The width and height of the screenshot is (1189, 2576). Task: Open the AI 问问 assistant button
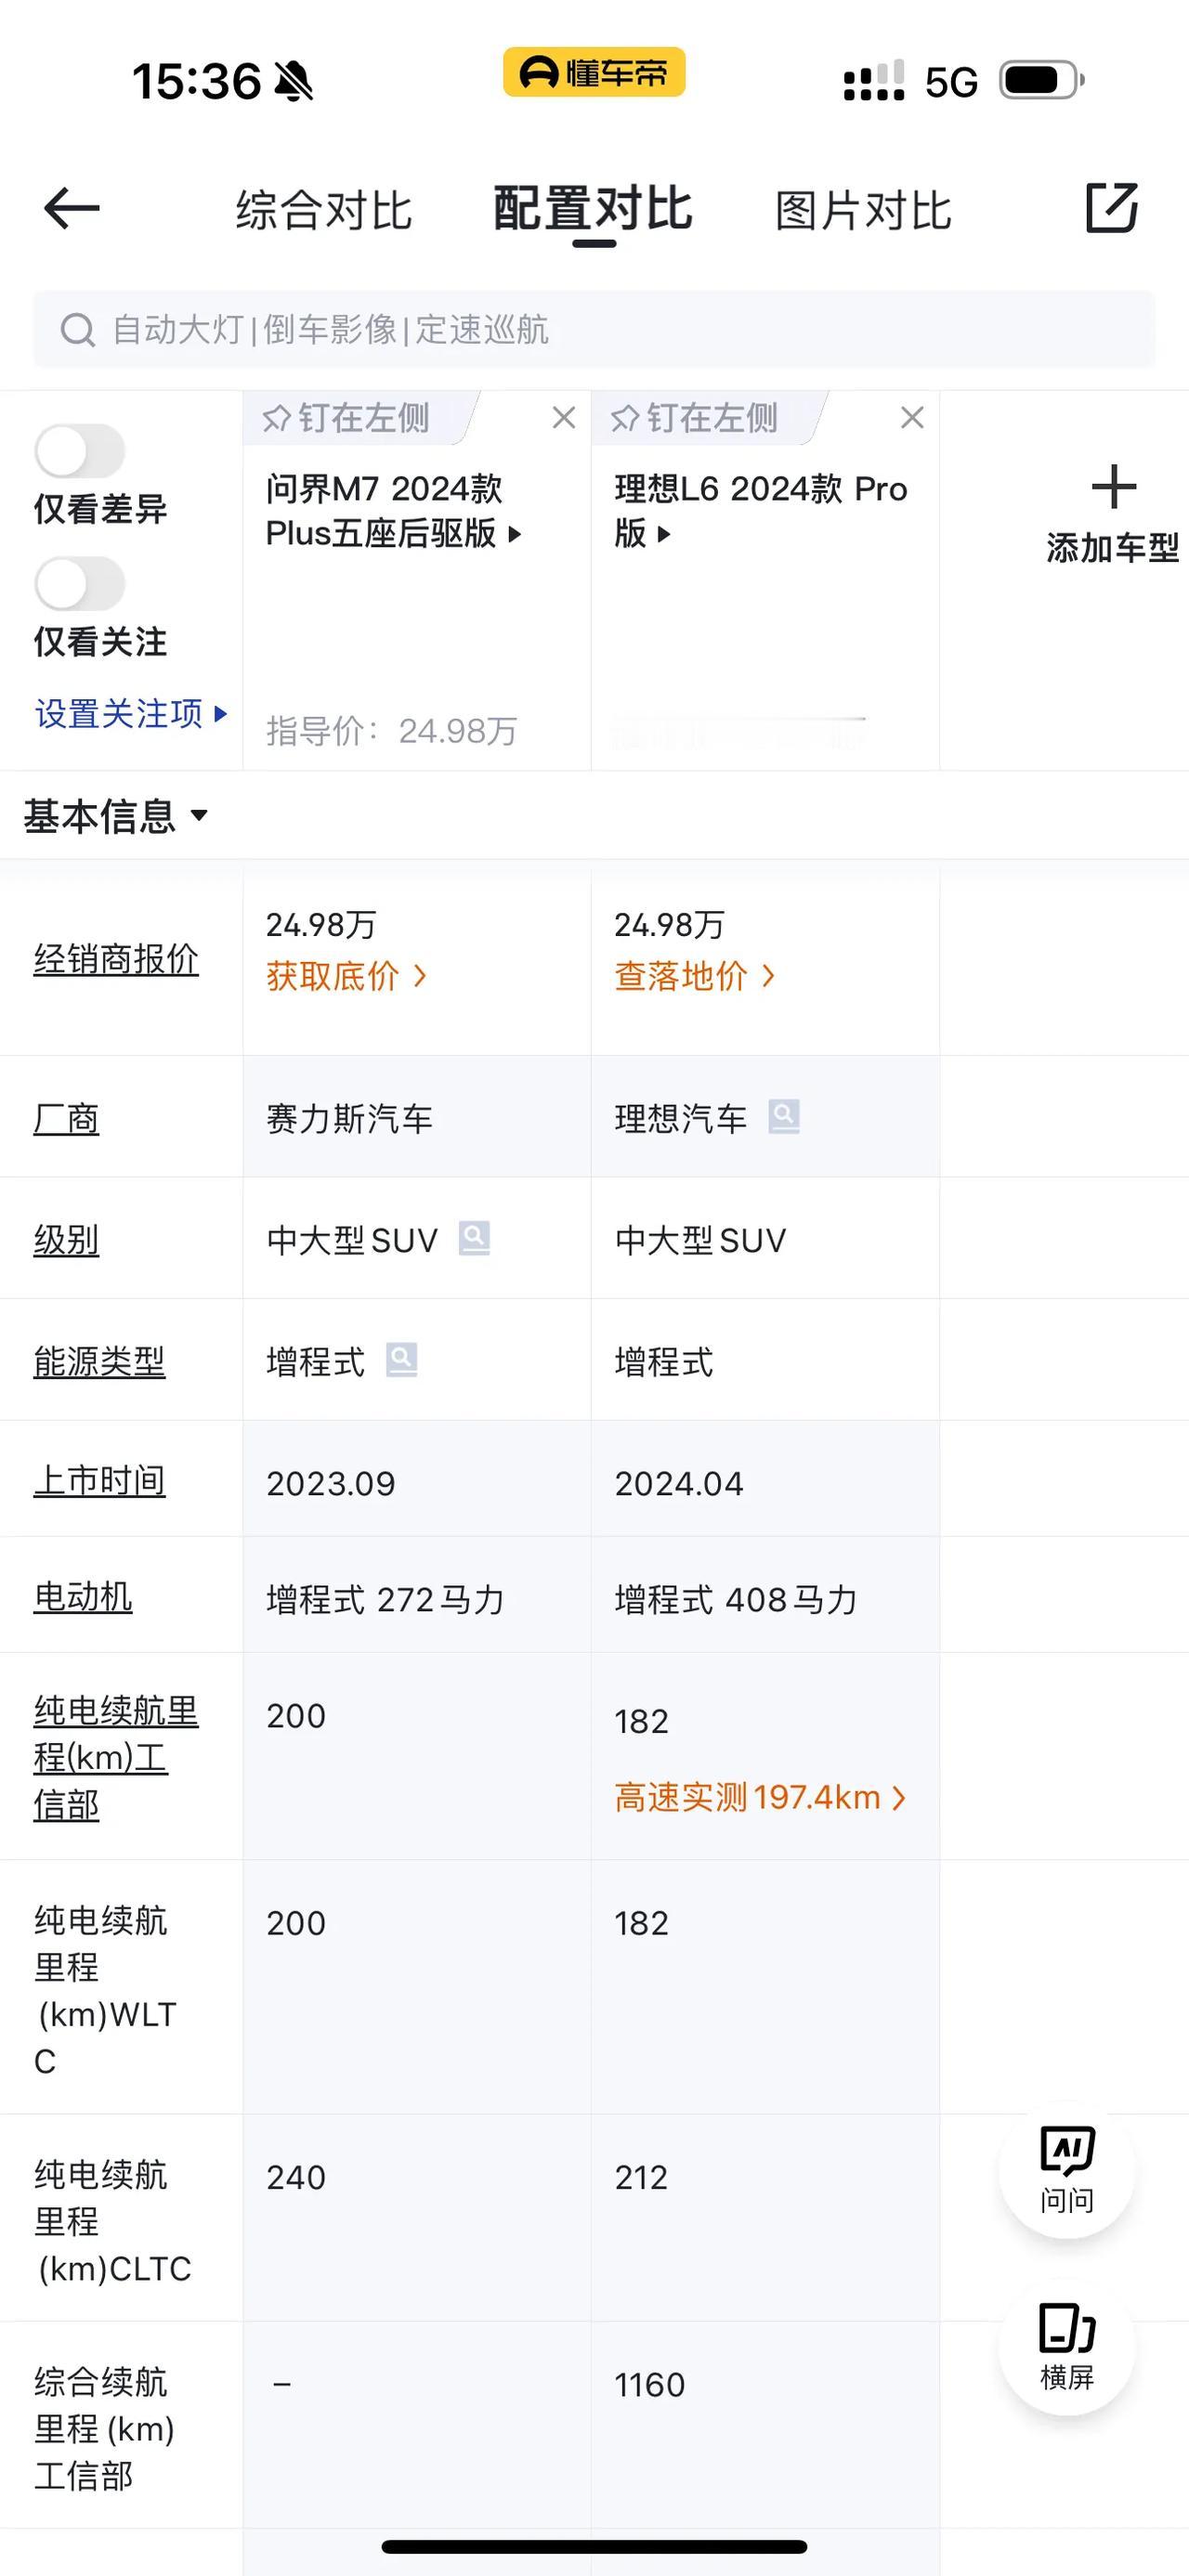1066,2170
